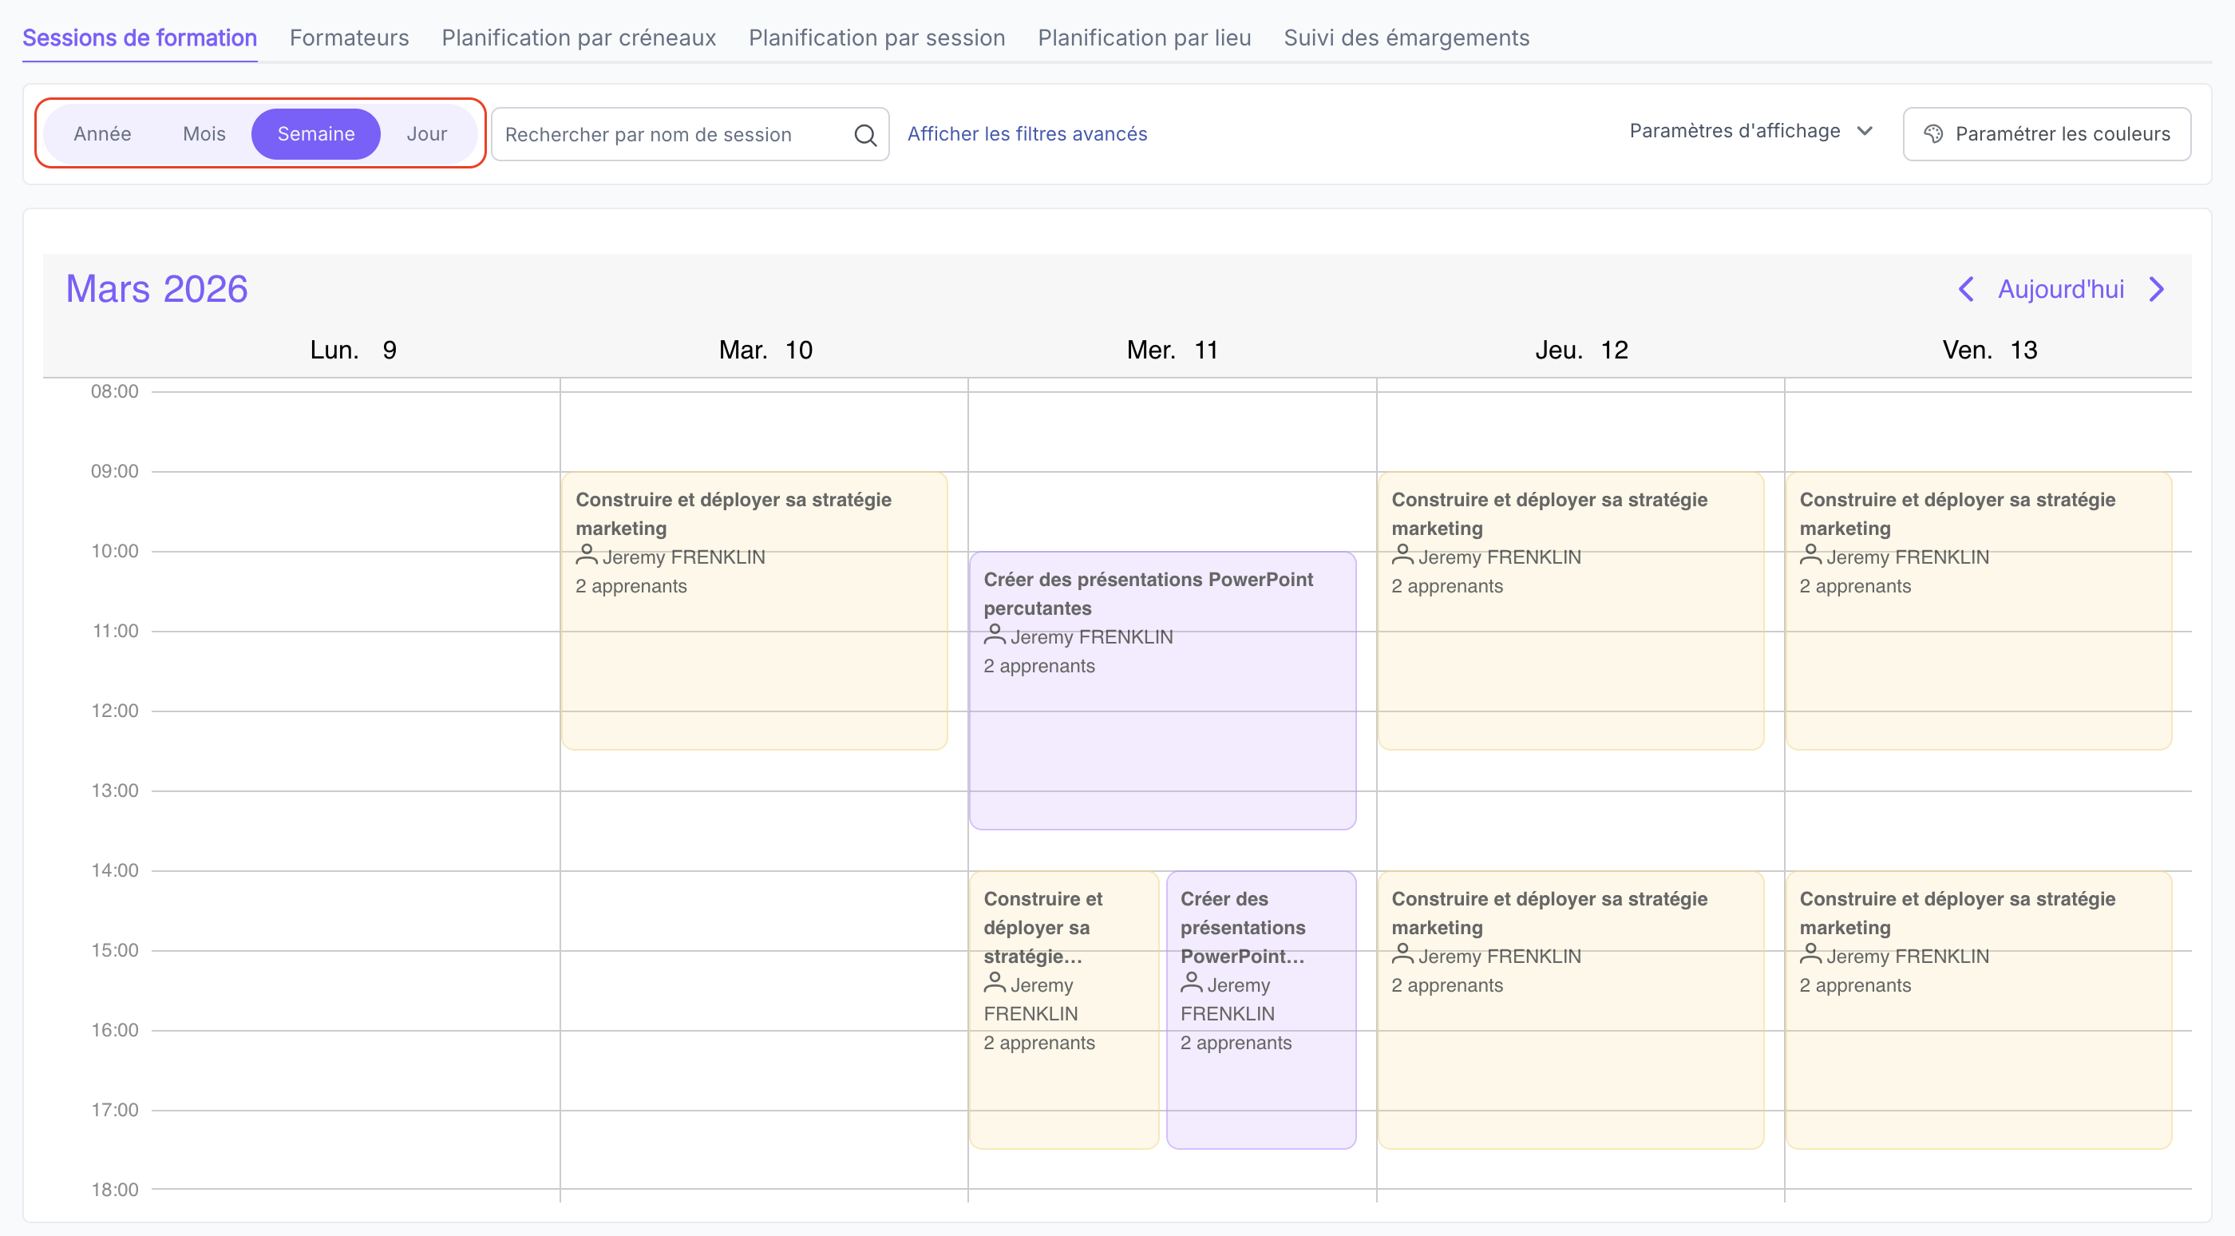Open Friday 14:00 marketing session
Screen dimensions: 2235x1236
point(1978,1009)
